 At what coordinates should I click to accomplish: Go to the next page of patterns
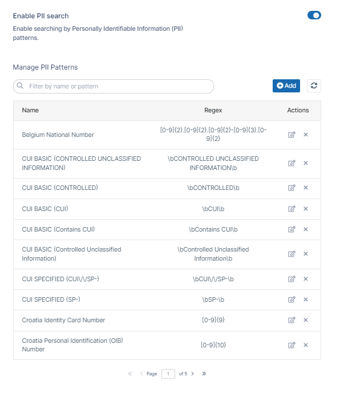pos(193,374)
